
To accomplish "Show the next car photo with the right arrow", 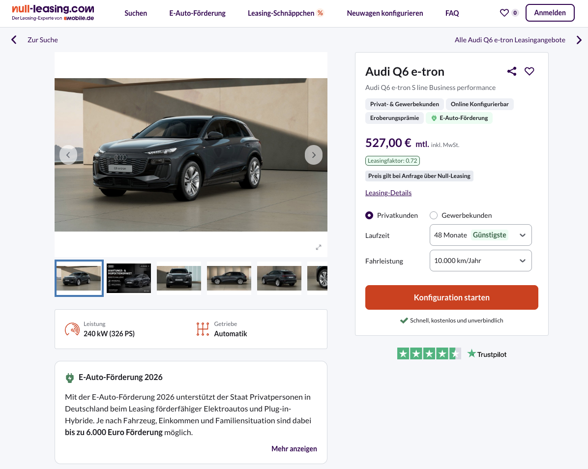I will coord(314,155).
